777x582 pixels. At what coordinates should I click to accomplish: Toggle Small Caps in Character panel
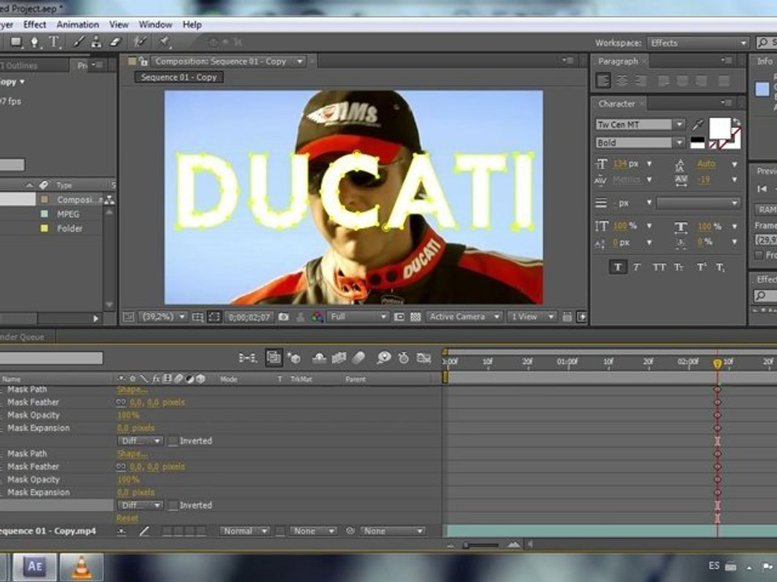pyautogui.click(x=678, y=268)
